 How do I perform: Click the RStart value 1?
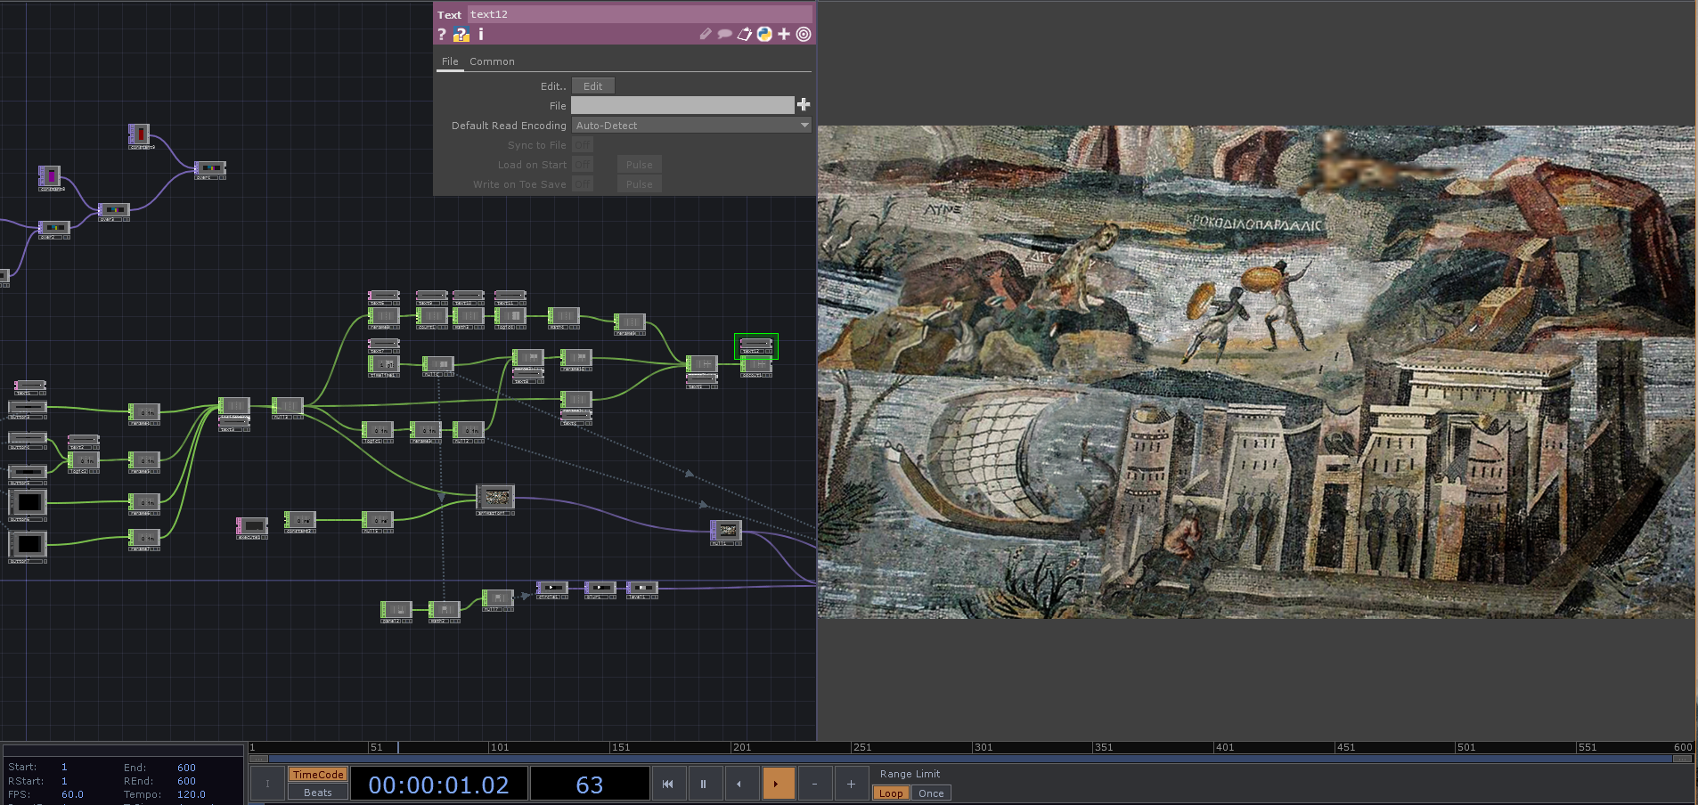coord(64,781)
